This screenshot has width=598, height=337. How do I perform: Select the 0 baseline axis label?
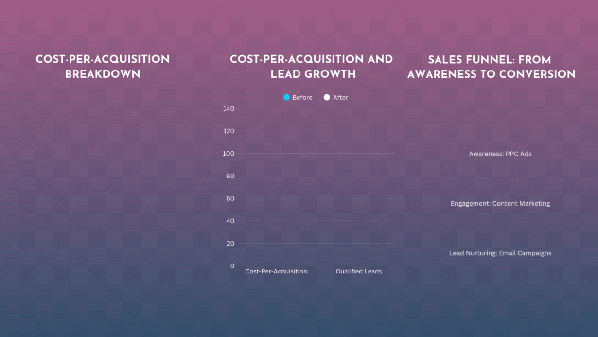point(232,266)
